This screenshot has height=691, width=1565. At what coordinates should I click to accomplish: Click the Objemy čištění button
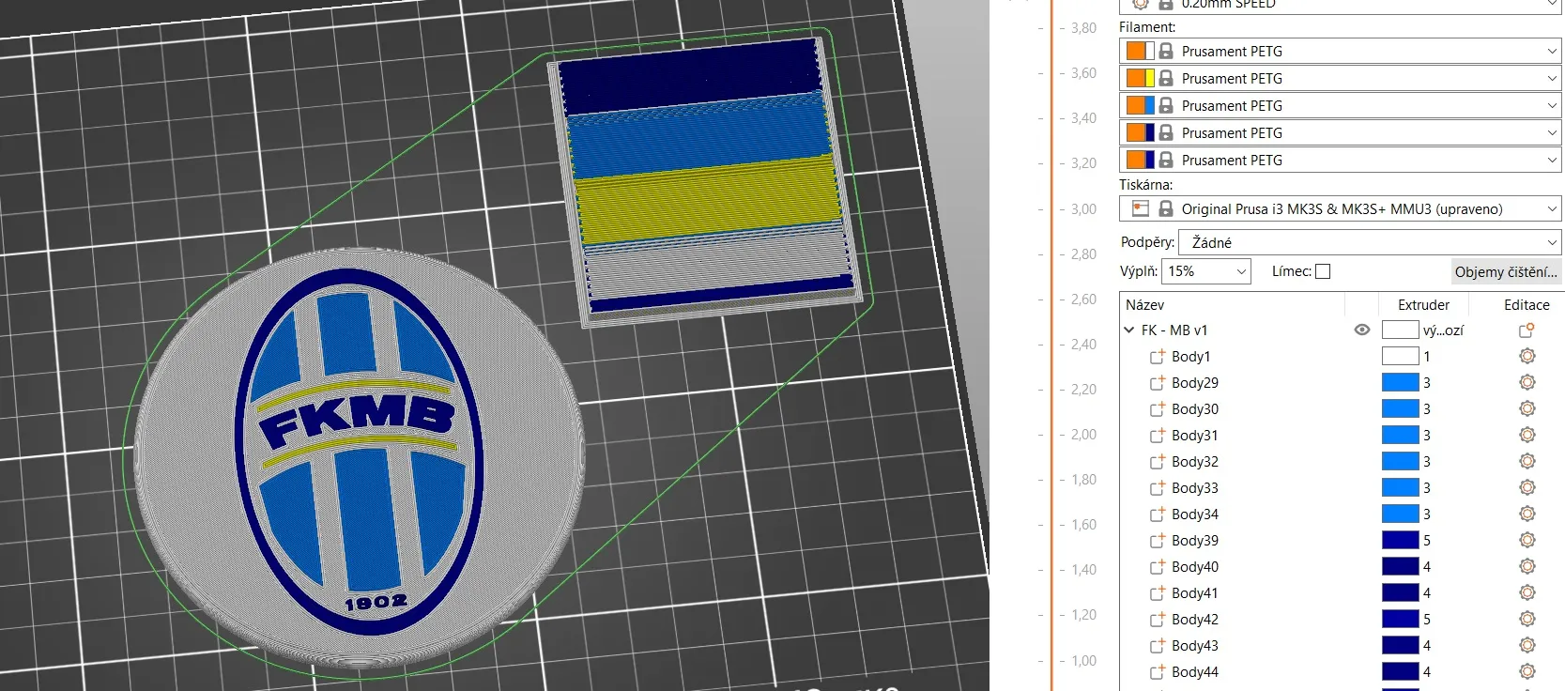(1505, 272)
